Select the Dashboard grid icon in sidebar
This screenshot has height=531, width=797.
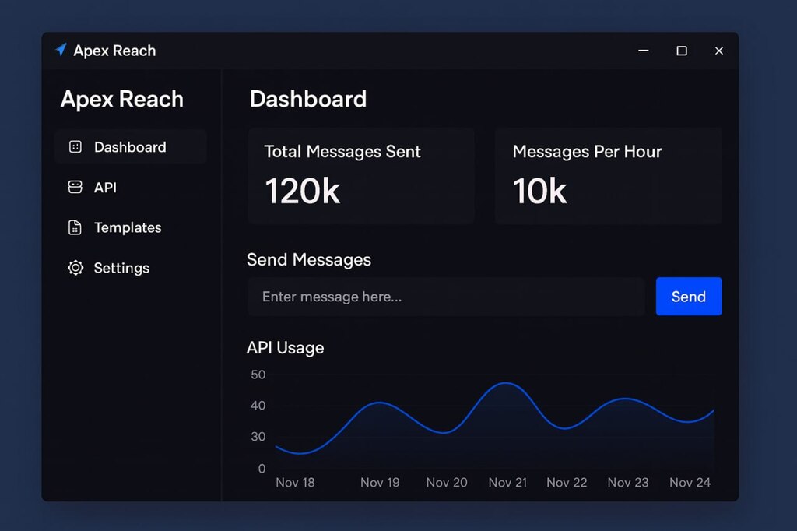pos(75,147)
